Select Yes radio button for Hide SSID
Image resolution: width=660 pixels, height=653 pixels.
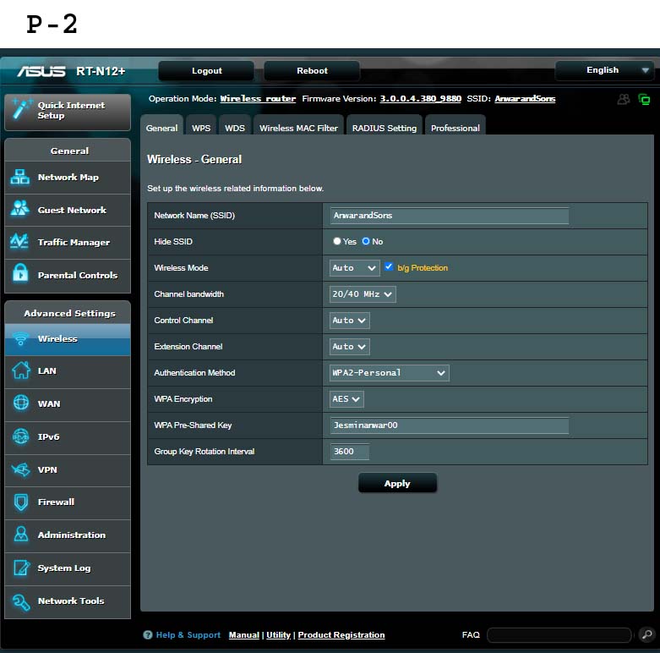click(x=337, y=242)
